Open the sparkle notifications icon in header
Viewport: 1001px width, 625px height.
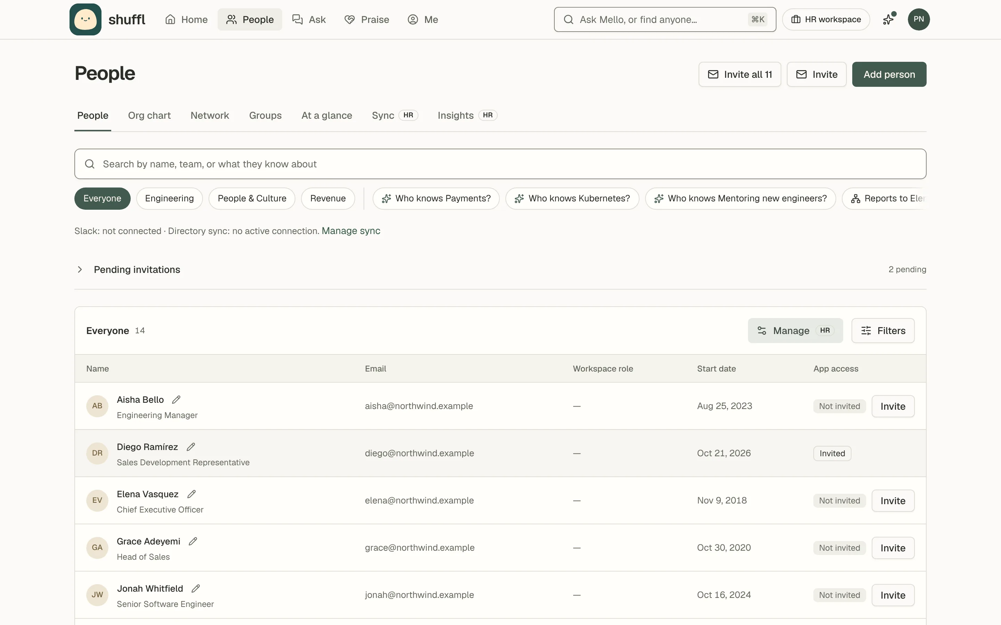pyautogui.click(x=889, y=19)
